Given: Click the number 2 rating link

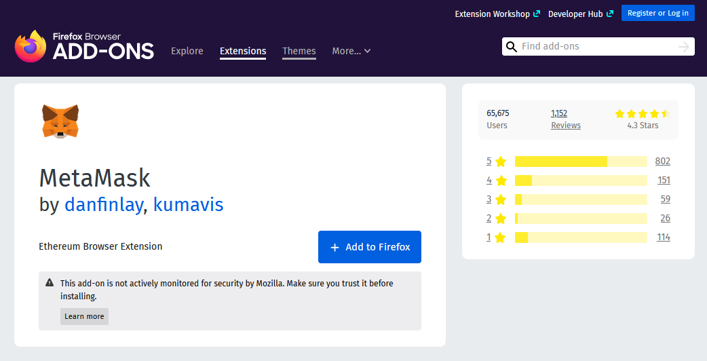Looking at the screenshot, I should pos(489,218).
